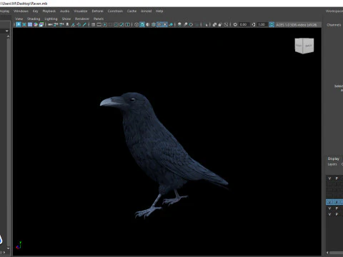This screenshot has height=257, width=343.
Task: Click the Grease Pencil icon
Action: coord(84,24)
